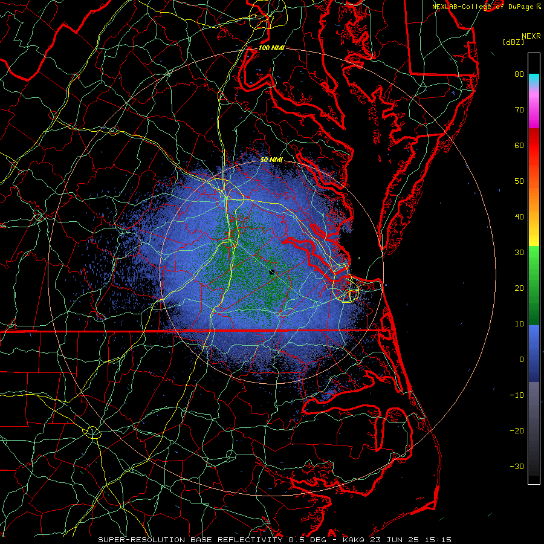This screenshot has height=544, width=544.
Task: Click the 0 value on dBZ scale
Action: pyautogui.click(x=522, y=360)
